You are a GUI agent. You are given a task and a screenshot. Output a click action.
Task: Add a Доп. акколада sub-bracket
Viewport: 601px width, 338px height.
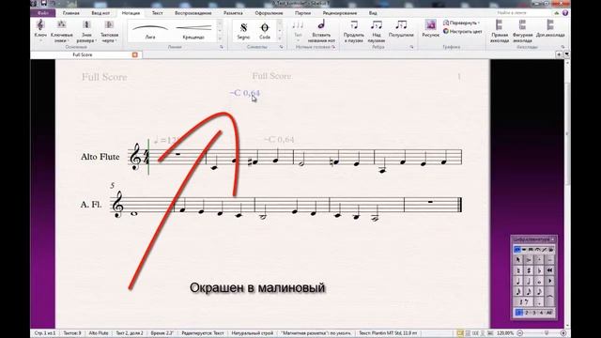(550, 29)
